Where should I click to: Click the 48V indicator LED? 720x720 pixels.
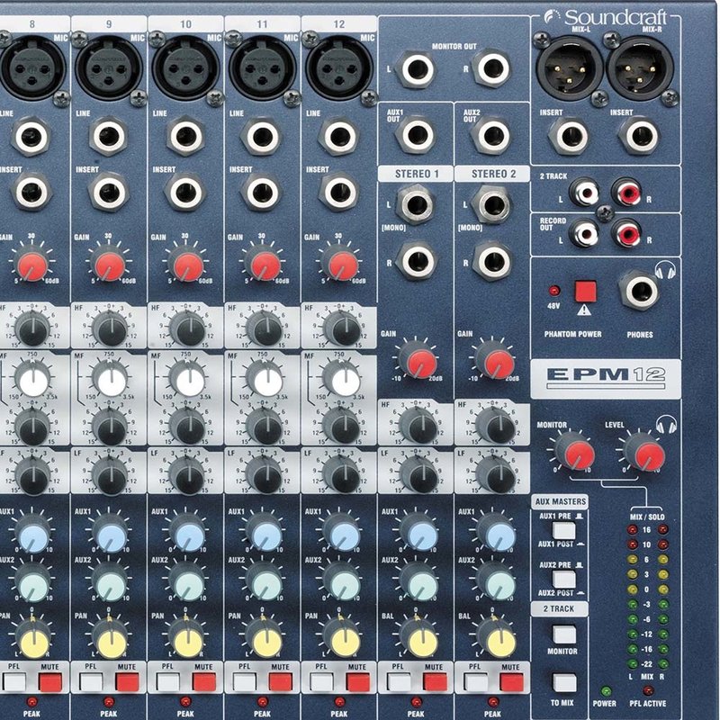555,291
